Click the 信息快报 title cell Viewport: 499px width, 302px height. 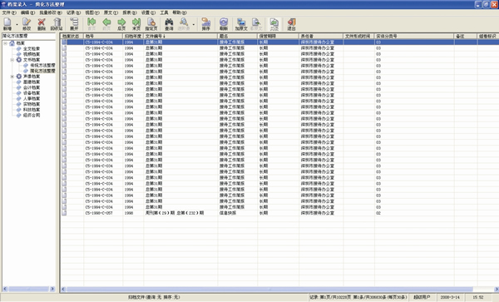coord(237,213)
